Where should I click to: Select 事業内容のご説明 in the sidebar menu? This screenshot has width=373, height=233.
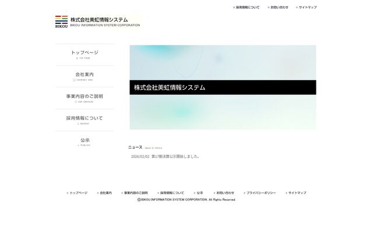point(85,98)
